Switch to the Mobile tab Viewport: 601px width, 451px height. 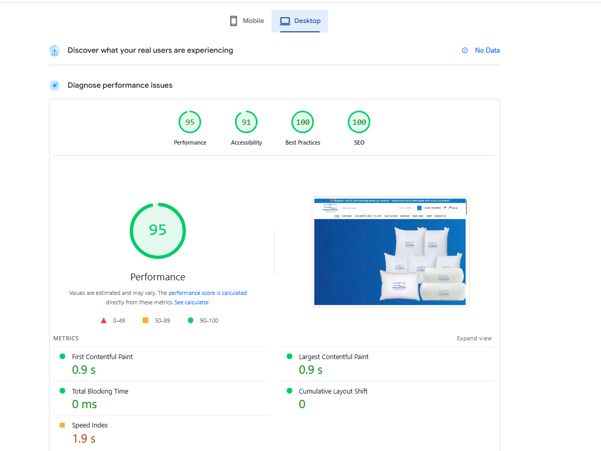coord(247,21)
